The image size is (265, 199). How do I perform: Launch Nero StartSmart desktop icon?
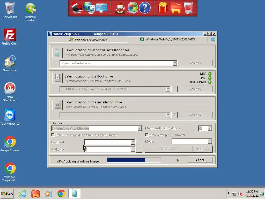[x=10, y=92]
